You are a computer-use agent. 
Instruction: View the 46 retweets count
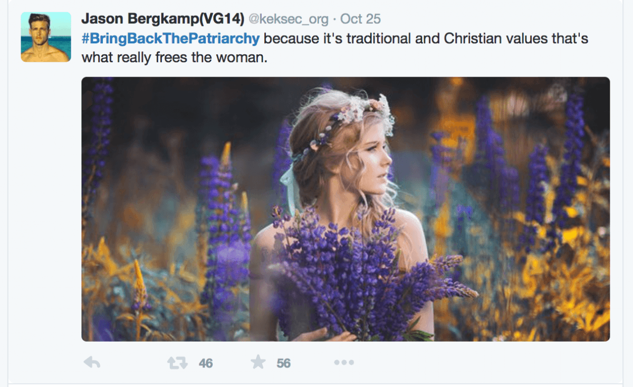206,363
